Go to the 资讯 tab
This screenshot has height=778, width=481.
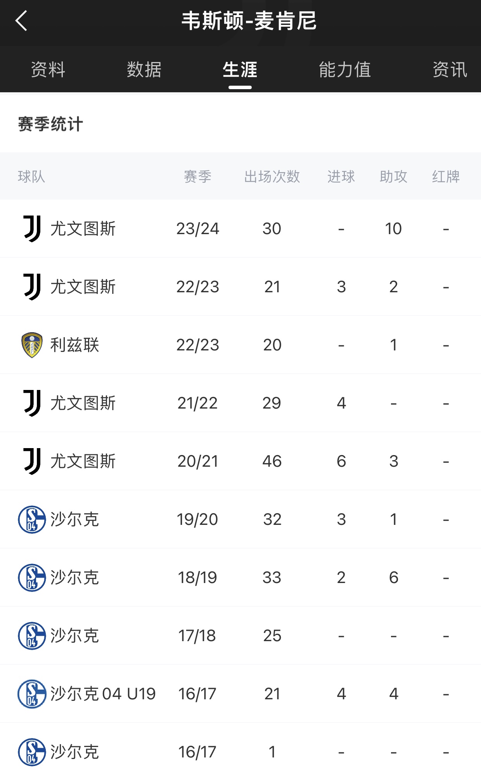coord(450,70)
